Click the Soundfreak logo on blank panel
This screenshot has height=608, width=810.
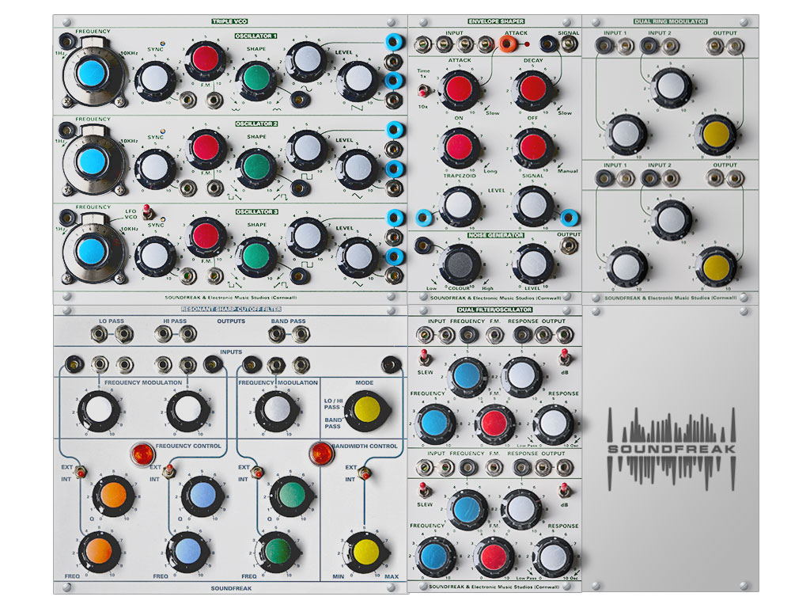click(x=671, y=449)
